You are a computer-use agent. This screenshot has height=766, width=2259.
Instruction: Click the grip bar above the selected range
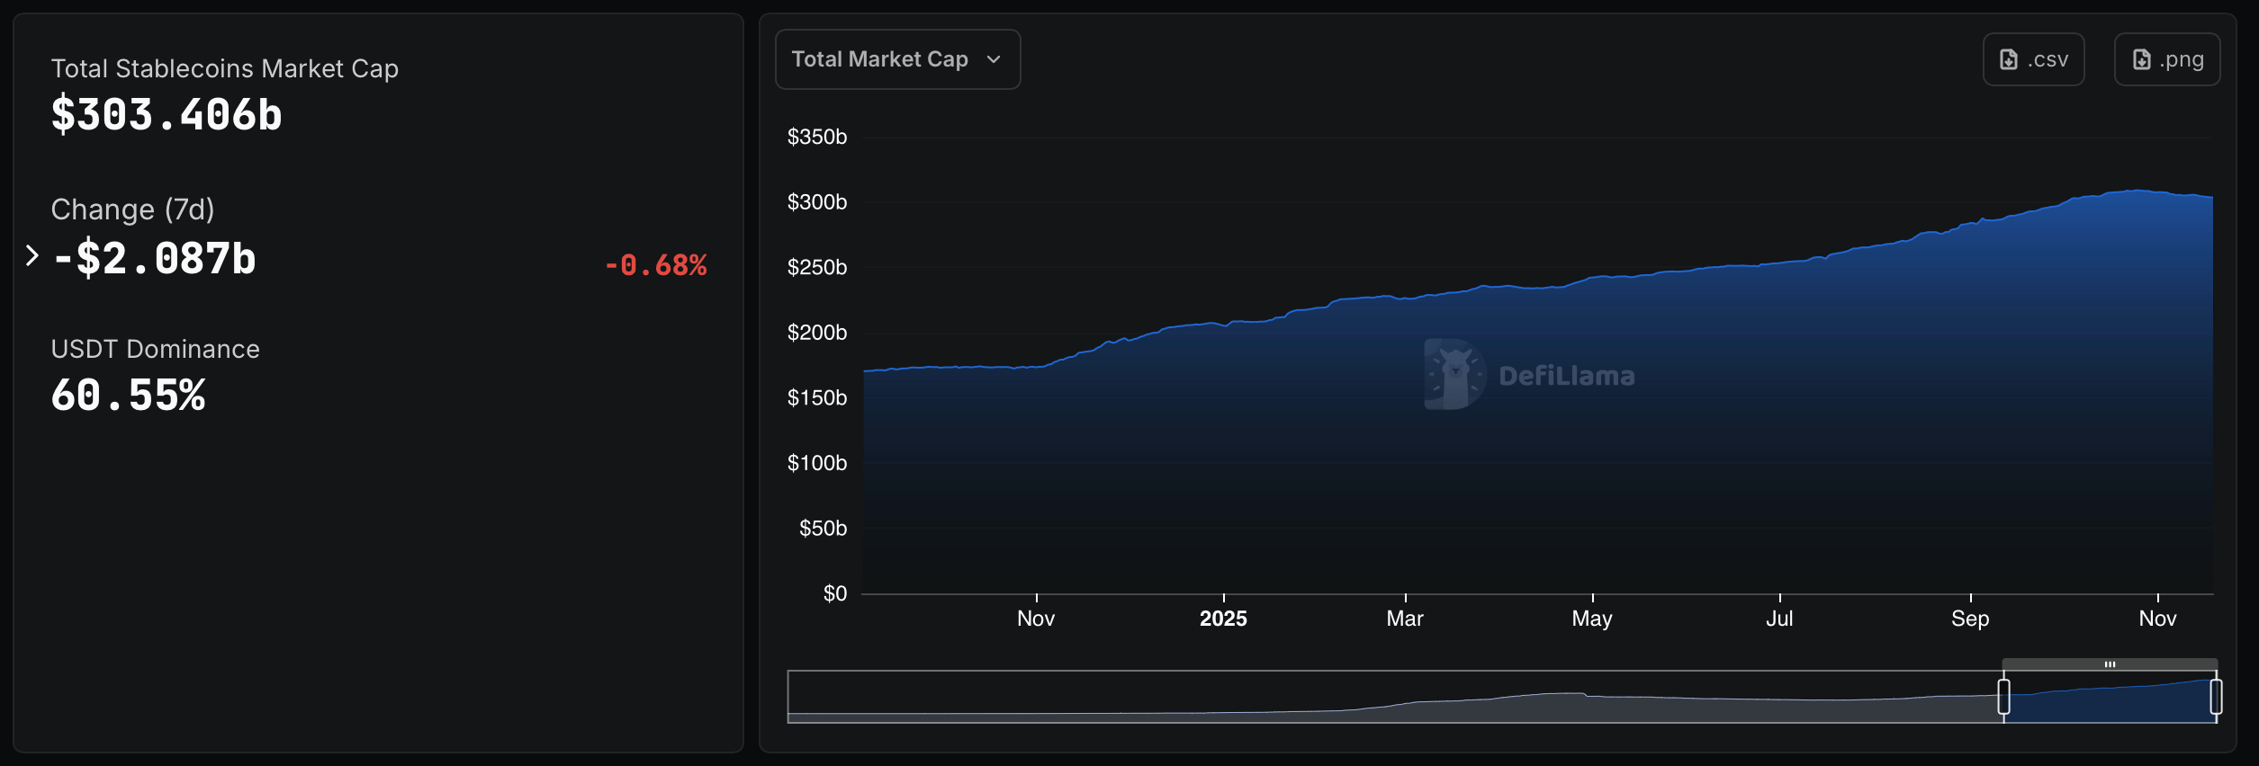click(x=2110, y=664)
